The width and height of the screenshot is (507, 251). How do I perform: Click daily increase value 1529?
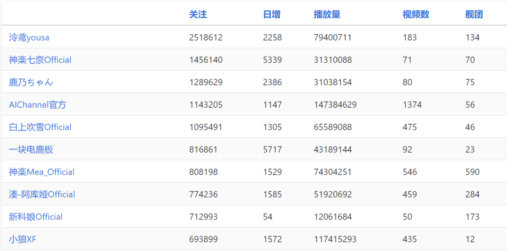(x=273, y=172)
